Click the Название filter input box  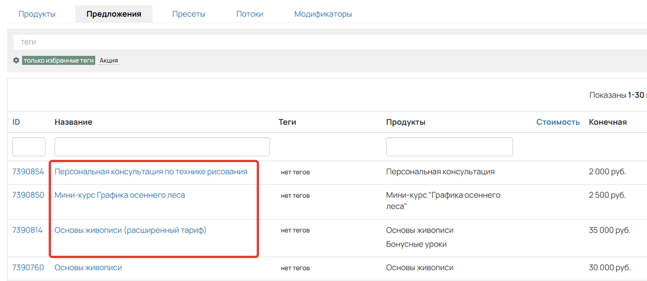pyautogui.click(x=162, y=146)
